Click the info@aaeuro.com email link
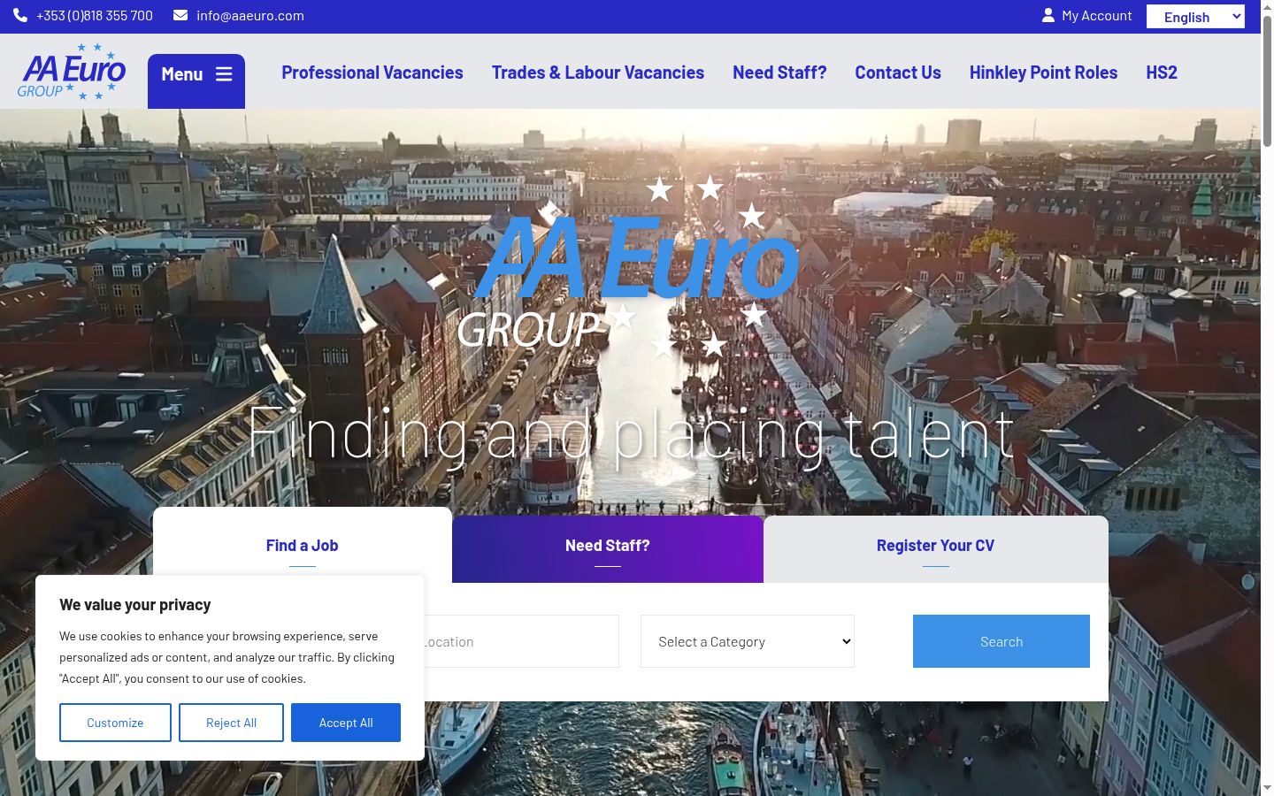This screenshot has width=1274, height=796. (x=250, y=15)
